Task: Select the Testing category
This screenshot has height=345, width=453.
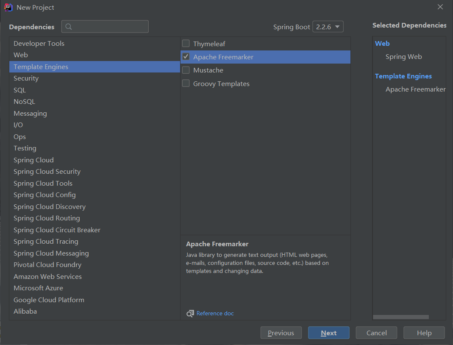Action: pyautogui.click(x=94, y=148)
